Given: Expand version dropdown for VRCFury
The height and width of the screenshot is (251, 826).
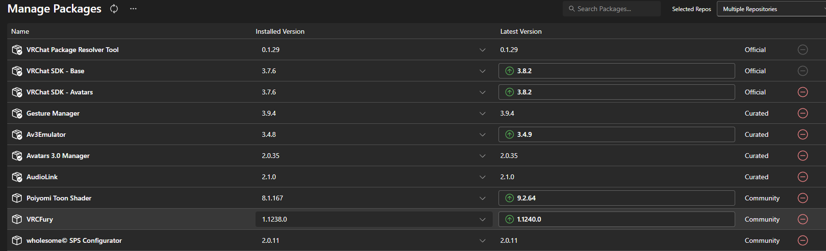Looking at the screenshot, I should pos(482,219).
